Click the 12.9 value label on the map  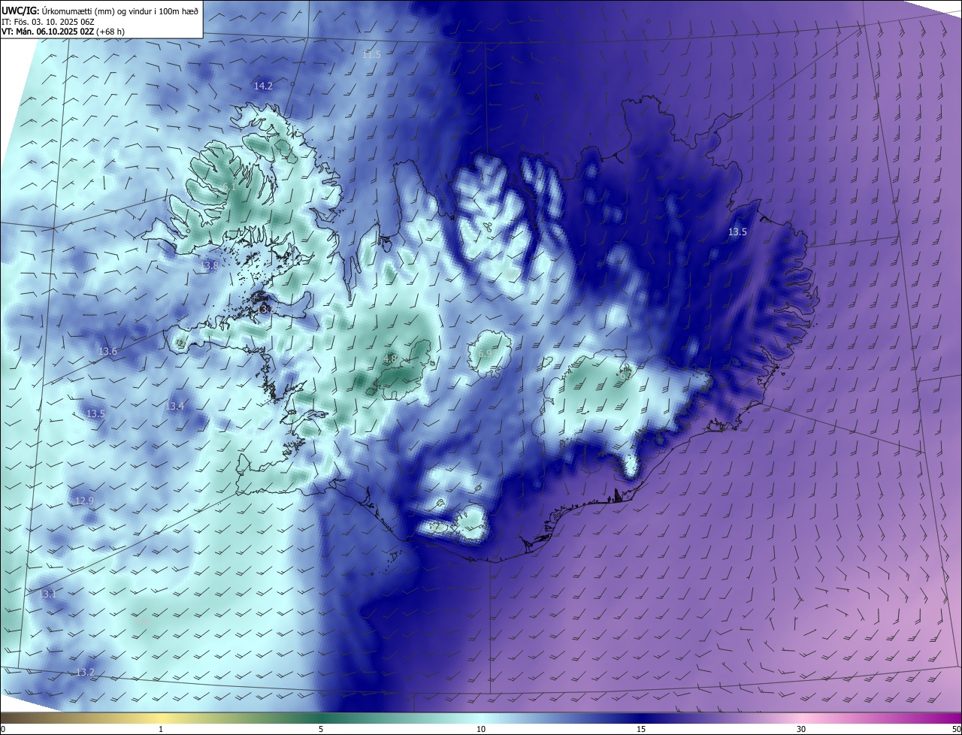pos(84,501)
